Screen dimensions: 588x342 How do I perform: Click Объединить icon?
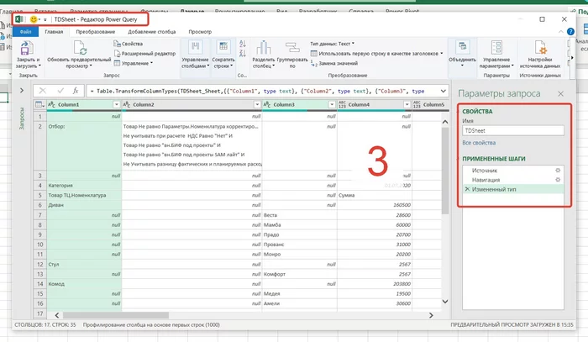point(462,48)
